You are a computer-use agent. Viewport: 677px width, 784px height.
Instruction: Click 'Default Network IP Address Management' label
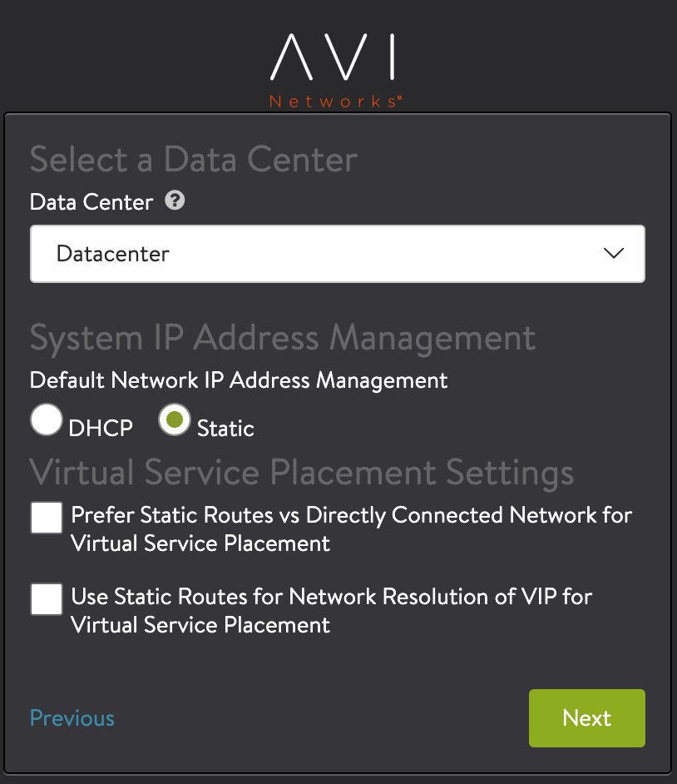point(239,380)
